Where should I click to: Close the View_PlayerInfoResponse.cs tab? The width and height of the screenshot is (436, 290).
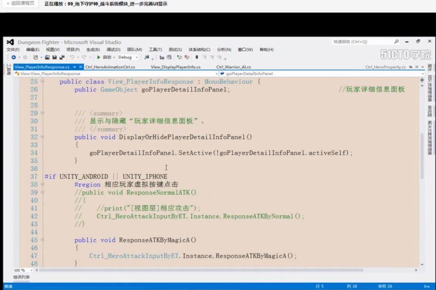click(x=81, y=67)
